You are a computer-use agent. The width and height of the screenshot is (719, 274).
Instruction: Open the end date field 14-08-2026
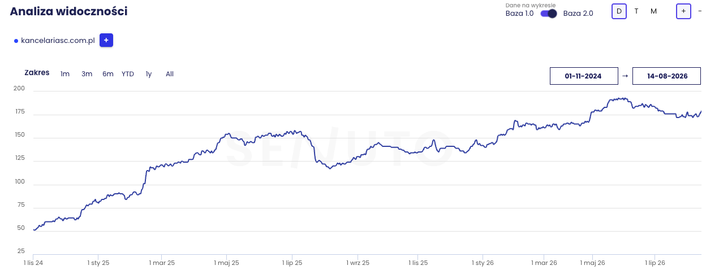click(666, 76)
